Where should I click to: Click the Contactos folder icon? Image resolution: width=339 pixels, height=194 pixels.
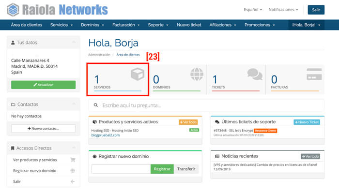pyautogui.click(x=13, y=104)
